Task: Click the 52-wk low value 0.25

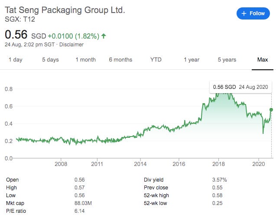Action: click(218, 203)
